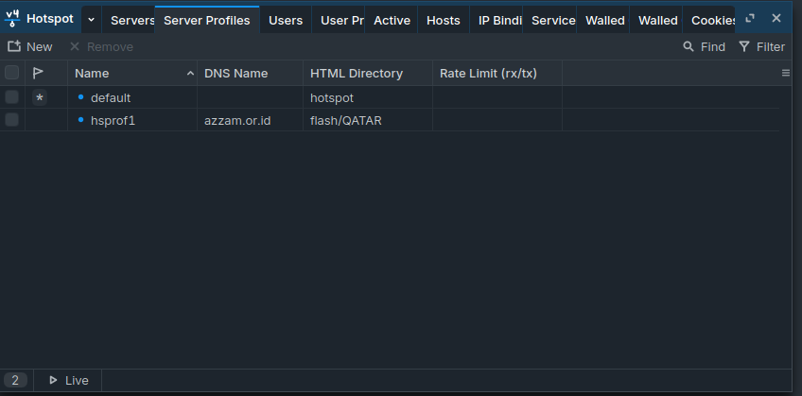Select the Server Profiles tab

coord(206,21)
